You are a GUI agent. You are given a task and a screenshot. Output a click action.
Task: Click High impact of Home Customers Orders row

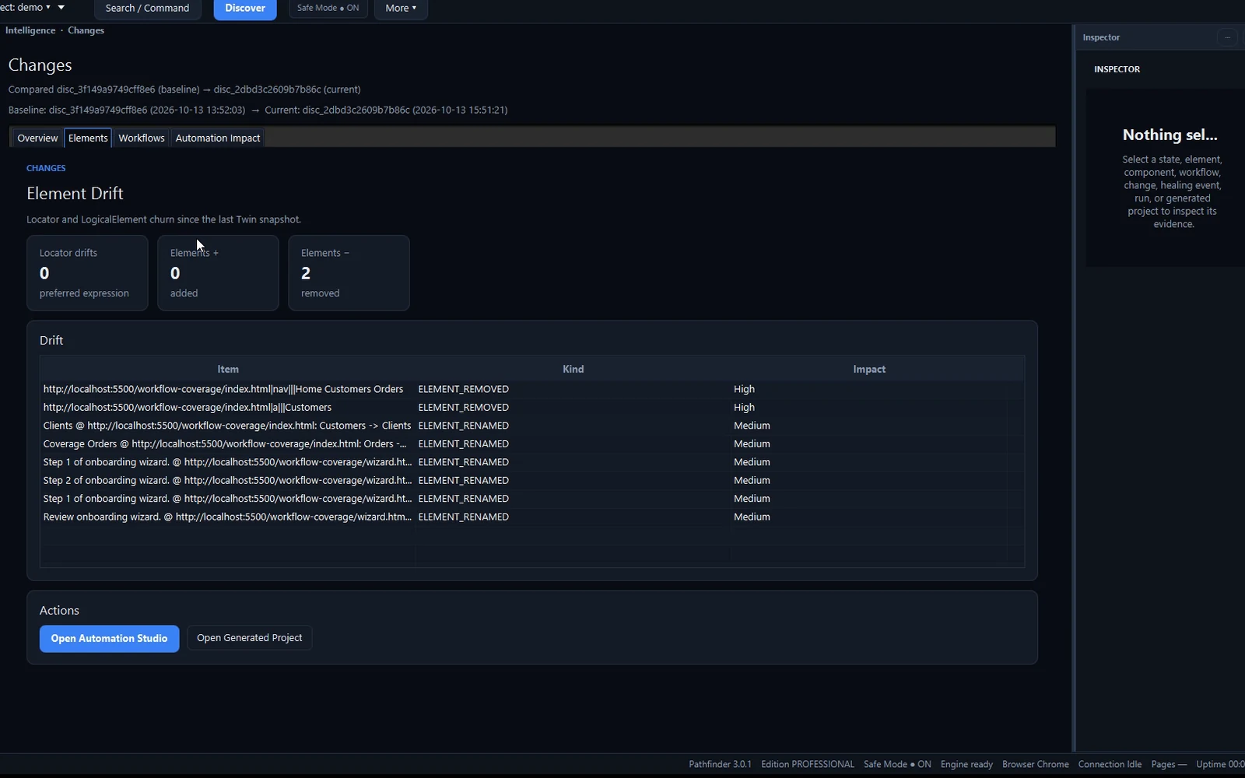coord(744,389)
